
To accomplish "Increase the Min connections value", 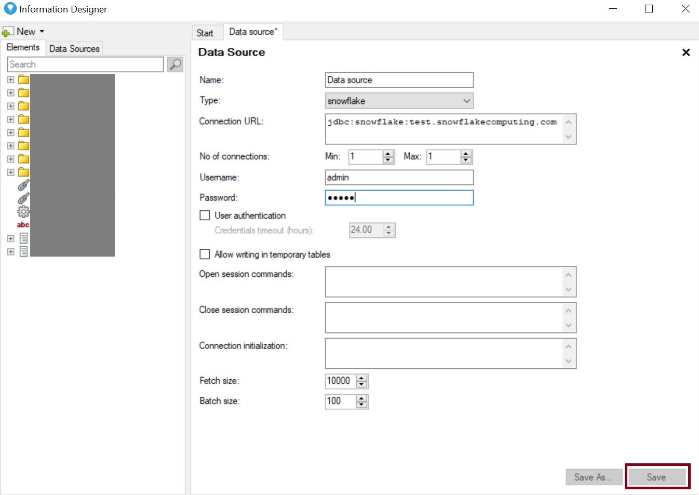I will click(388, 154).
